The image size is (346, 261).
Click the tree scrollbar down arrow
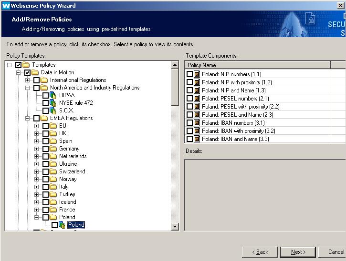coord(175,226)
